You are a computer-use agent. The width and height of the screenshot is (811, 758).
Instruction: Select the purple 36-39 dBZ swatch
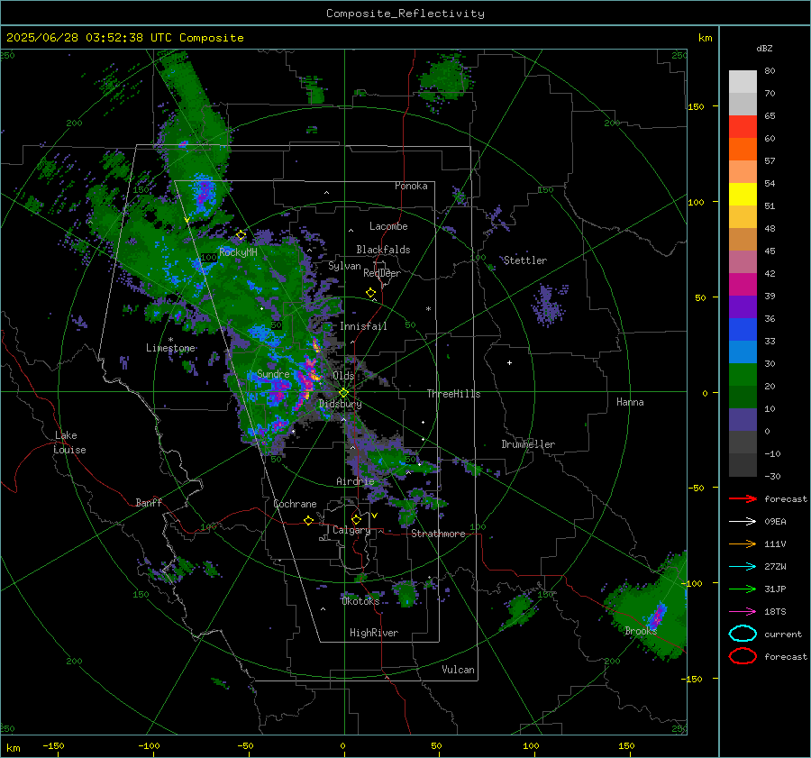743,307
